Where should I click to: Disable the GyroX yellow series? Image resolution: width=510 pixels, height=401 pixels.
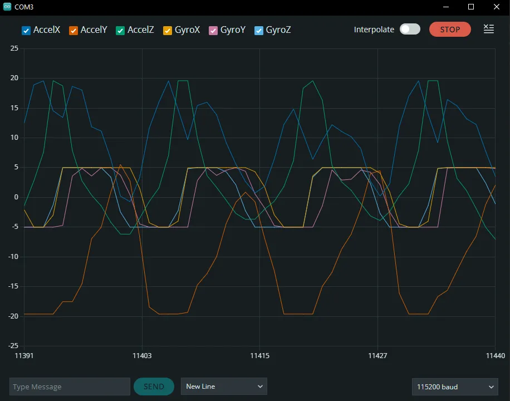pos(168,31)
